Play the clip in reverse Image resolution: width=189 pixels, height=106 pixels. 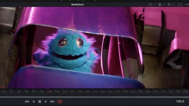(x=34, y=102)
